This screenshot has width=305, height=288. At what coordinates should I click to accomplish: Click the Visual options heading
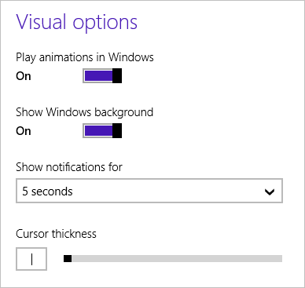tap(77, 23)
